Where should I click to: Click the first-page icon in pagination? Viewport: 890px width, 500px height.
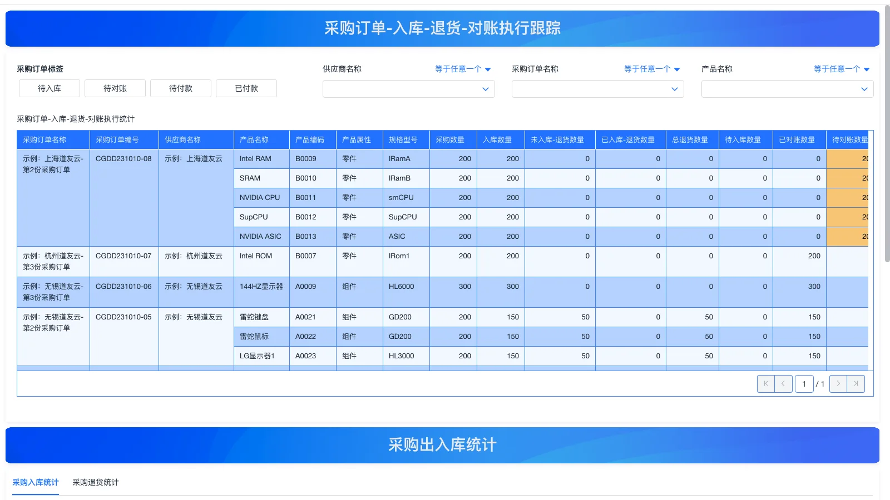[x=766, y=383]
